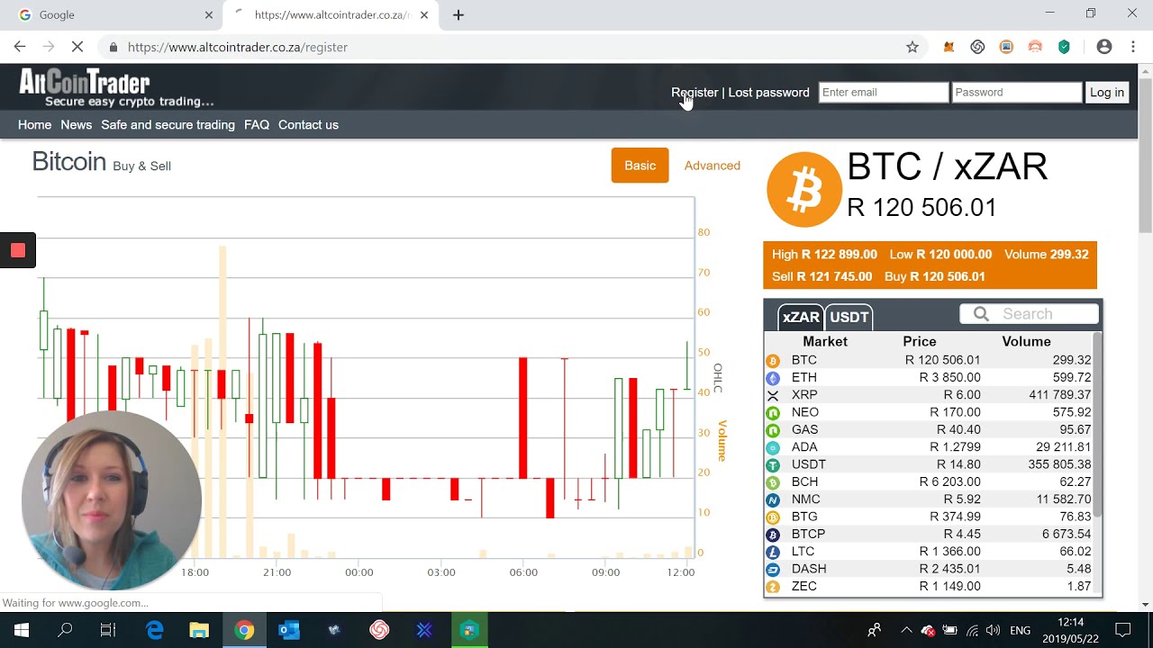
Task: Open the MetaMask fox extension
Action: click(949, 47)
